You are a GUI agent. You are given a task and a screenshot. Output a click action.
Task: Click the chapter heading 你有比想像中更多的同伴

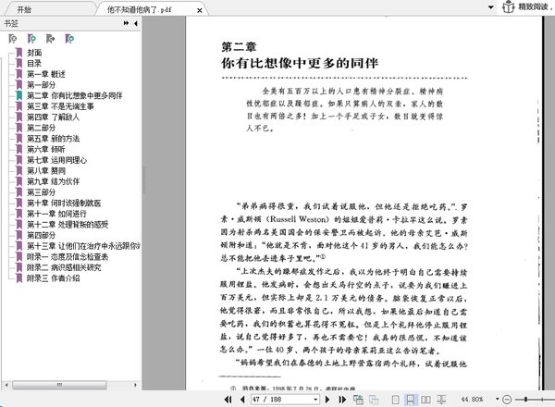(300, 63)
